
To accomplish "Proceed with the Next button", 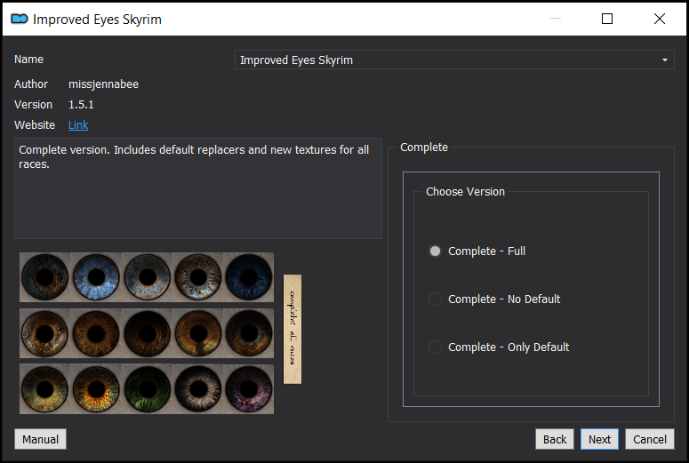I will pyautogui.click(x=599, y=439).
